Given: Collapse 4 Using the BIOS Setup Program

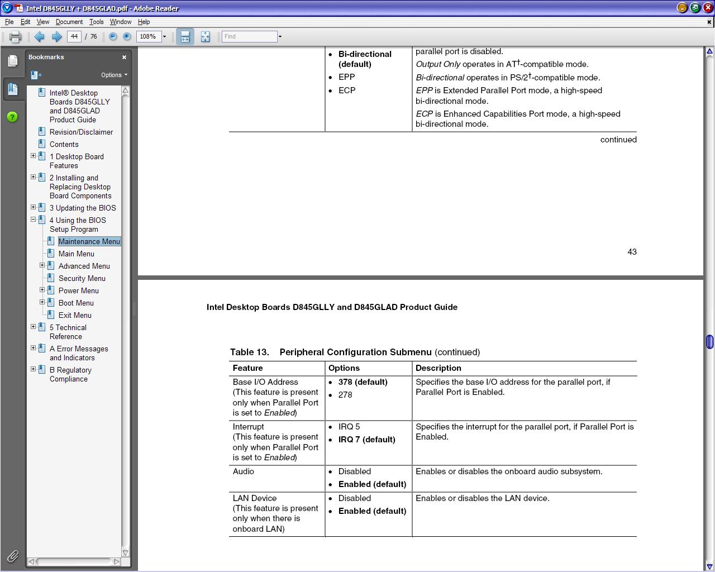Looking at the screenshot, I should point(33,220).
